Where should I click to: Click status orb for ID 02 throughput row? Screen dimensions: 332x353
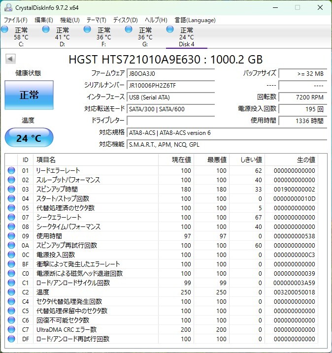click(x=11, y=180)
